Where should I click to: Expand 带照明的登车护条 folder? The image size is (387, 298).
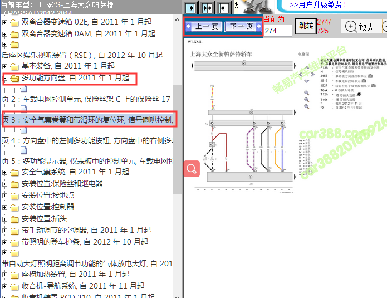coord(4,242)
